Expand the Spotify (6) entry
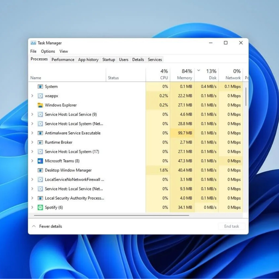 32,207
